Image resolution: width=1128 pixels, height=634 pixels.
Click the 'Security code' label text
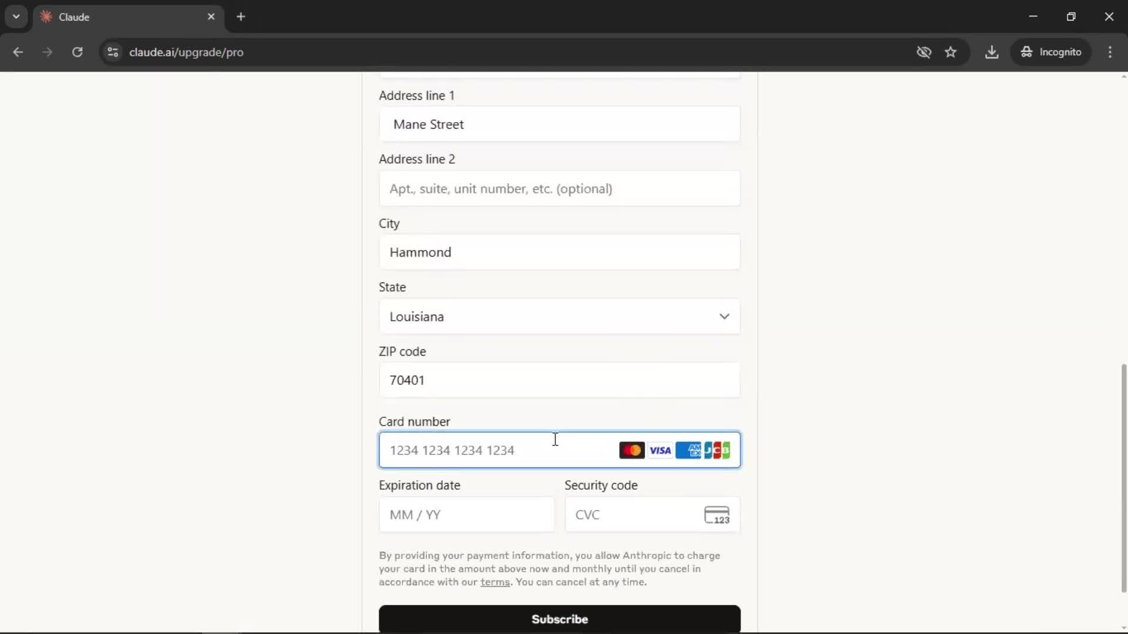click(x=601, y=485)
